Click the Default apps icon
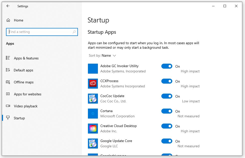 coord(8,70)
